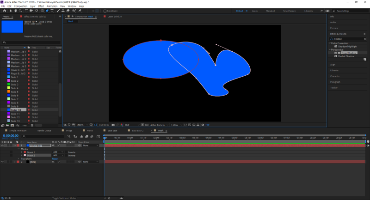Click the new composition icon in Project panel

click(12, 126)
